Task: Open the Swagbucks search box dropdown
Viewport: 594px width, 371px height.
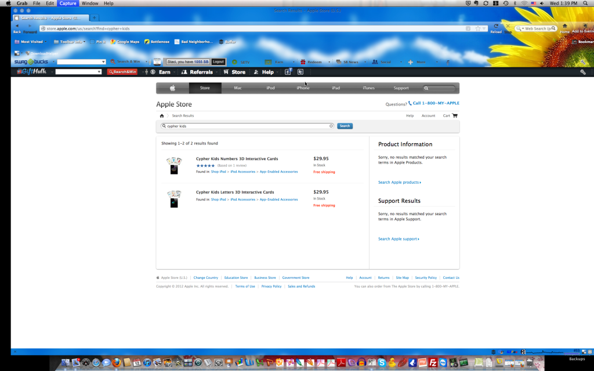Action: [x=103, y=61]
